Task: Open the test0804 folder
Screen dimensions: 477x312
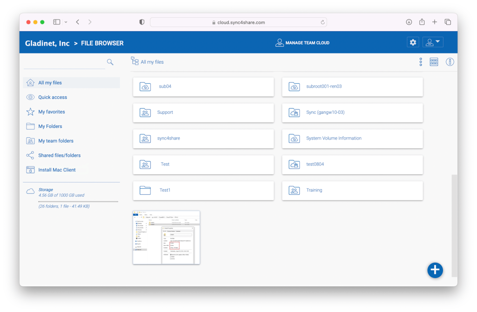Action: click(x=352, y=165)
